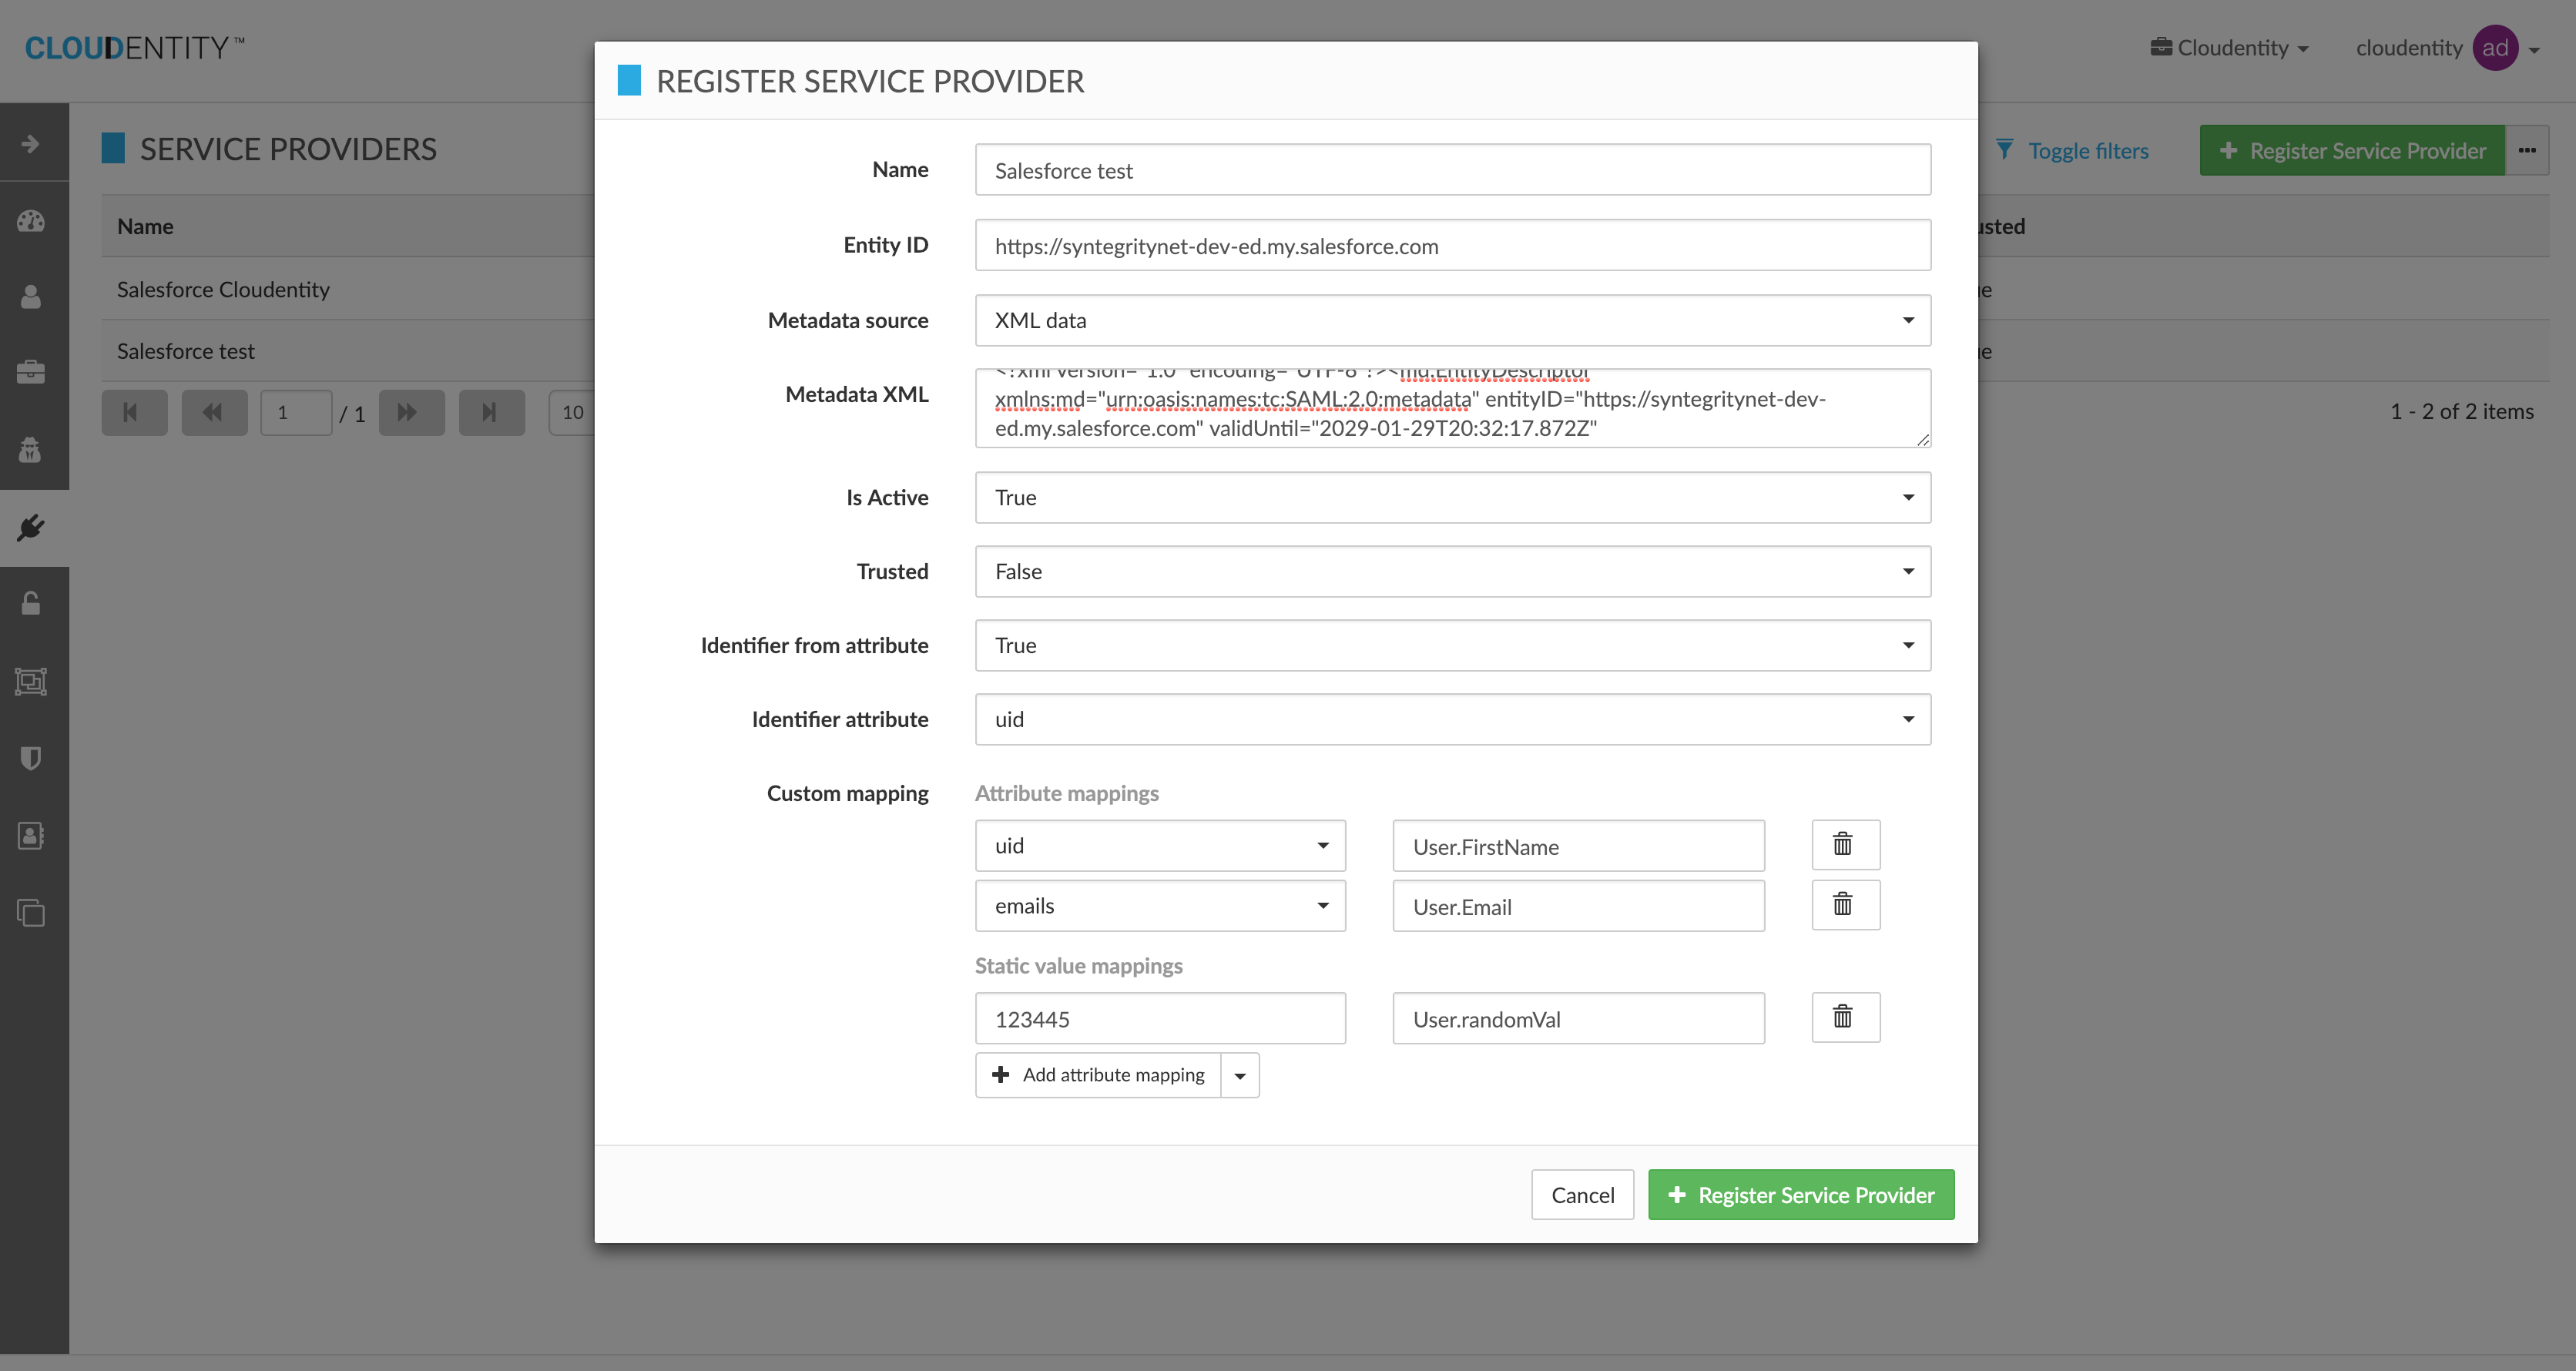Open the agent spy icon in sidebar
This screenshot has height=1371, width=2576.
click(31, 450)
